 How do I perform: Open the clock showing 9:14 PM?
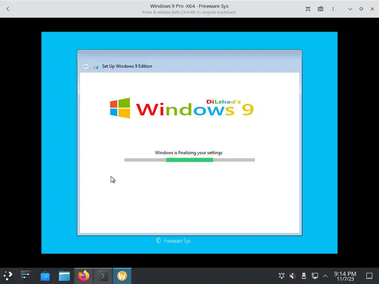[x=345, y=276]
